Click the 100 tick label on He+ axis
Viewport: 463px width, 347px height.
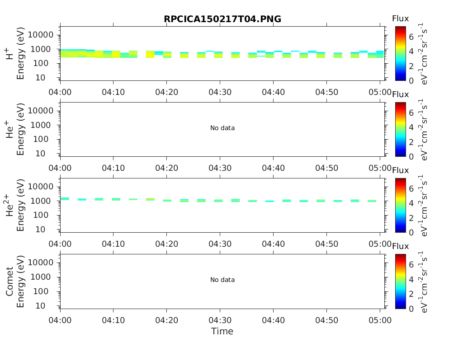pos(41,139)
